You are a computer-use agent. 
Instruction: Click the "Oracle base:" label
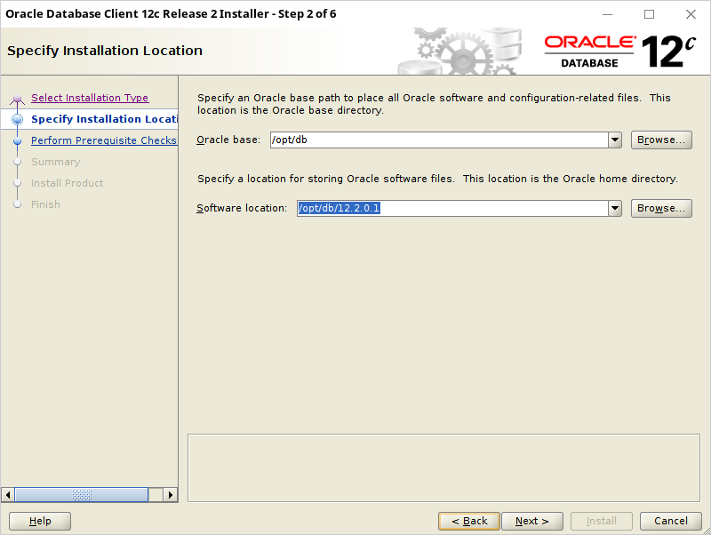(x=228, y=140)
